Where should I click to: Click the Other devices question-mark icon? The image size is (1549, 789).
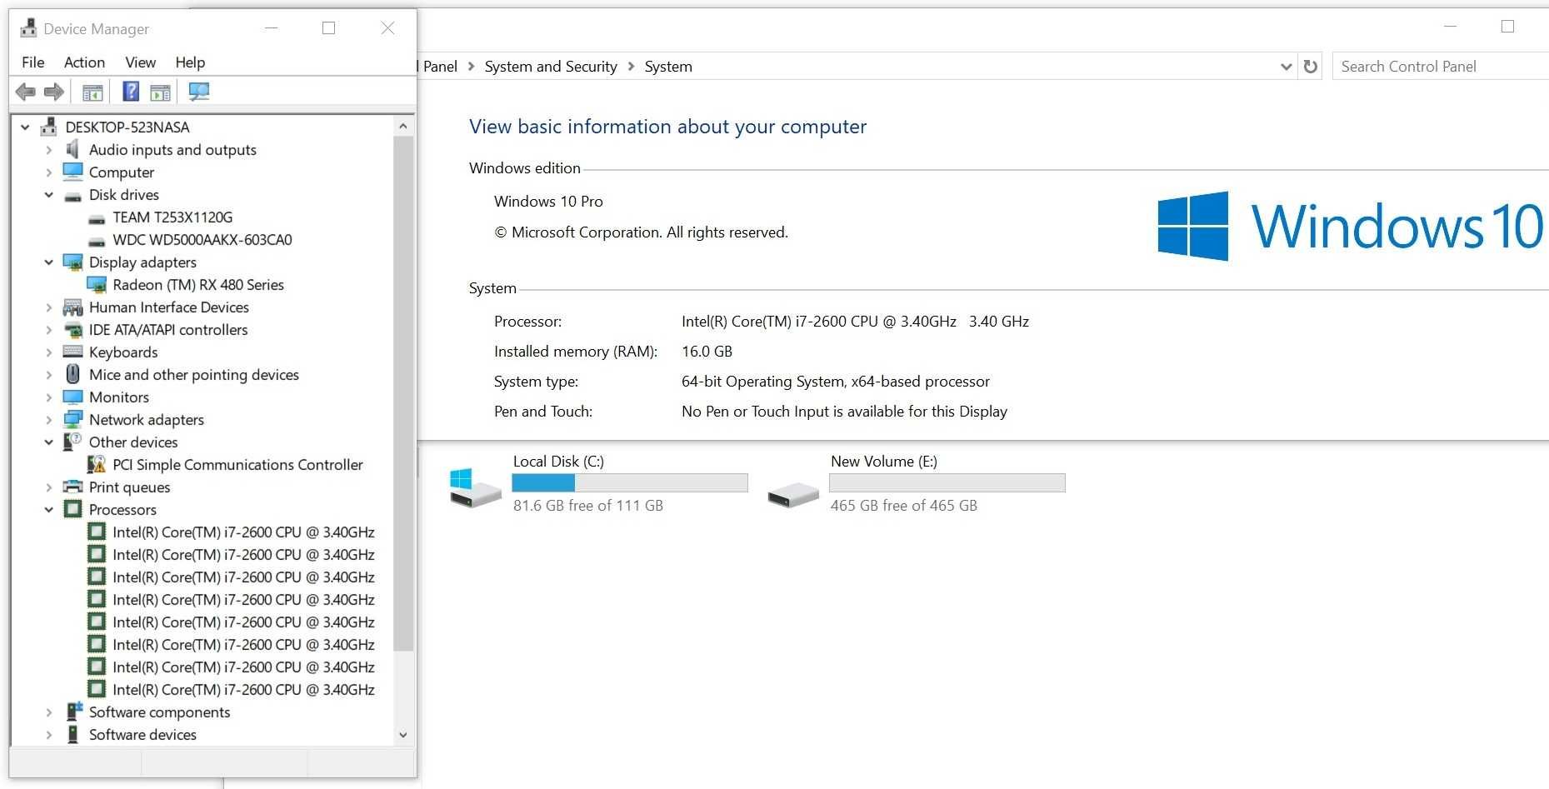pos(73,442)
